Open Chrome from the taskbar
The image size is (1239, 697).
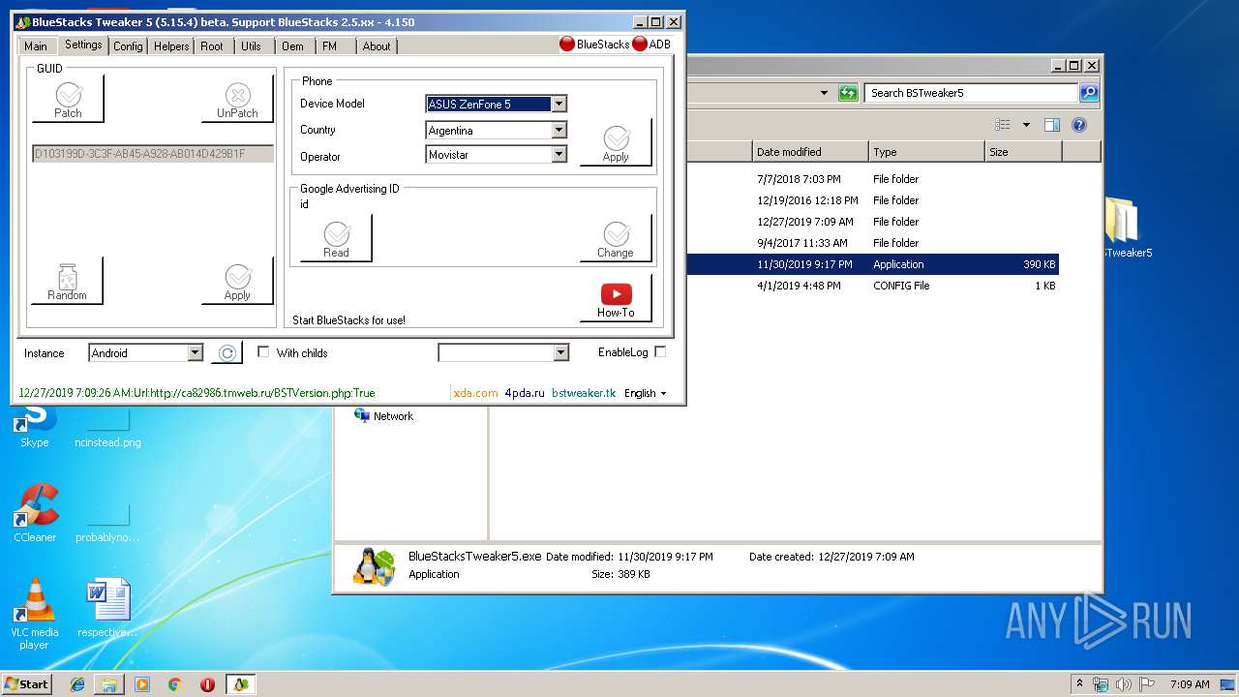tap(174, 684)
